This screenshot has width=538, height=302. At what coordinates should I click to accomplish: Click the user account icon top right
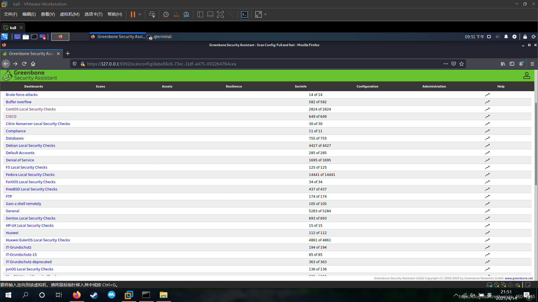(527, 75)
